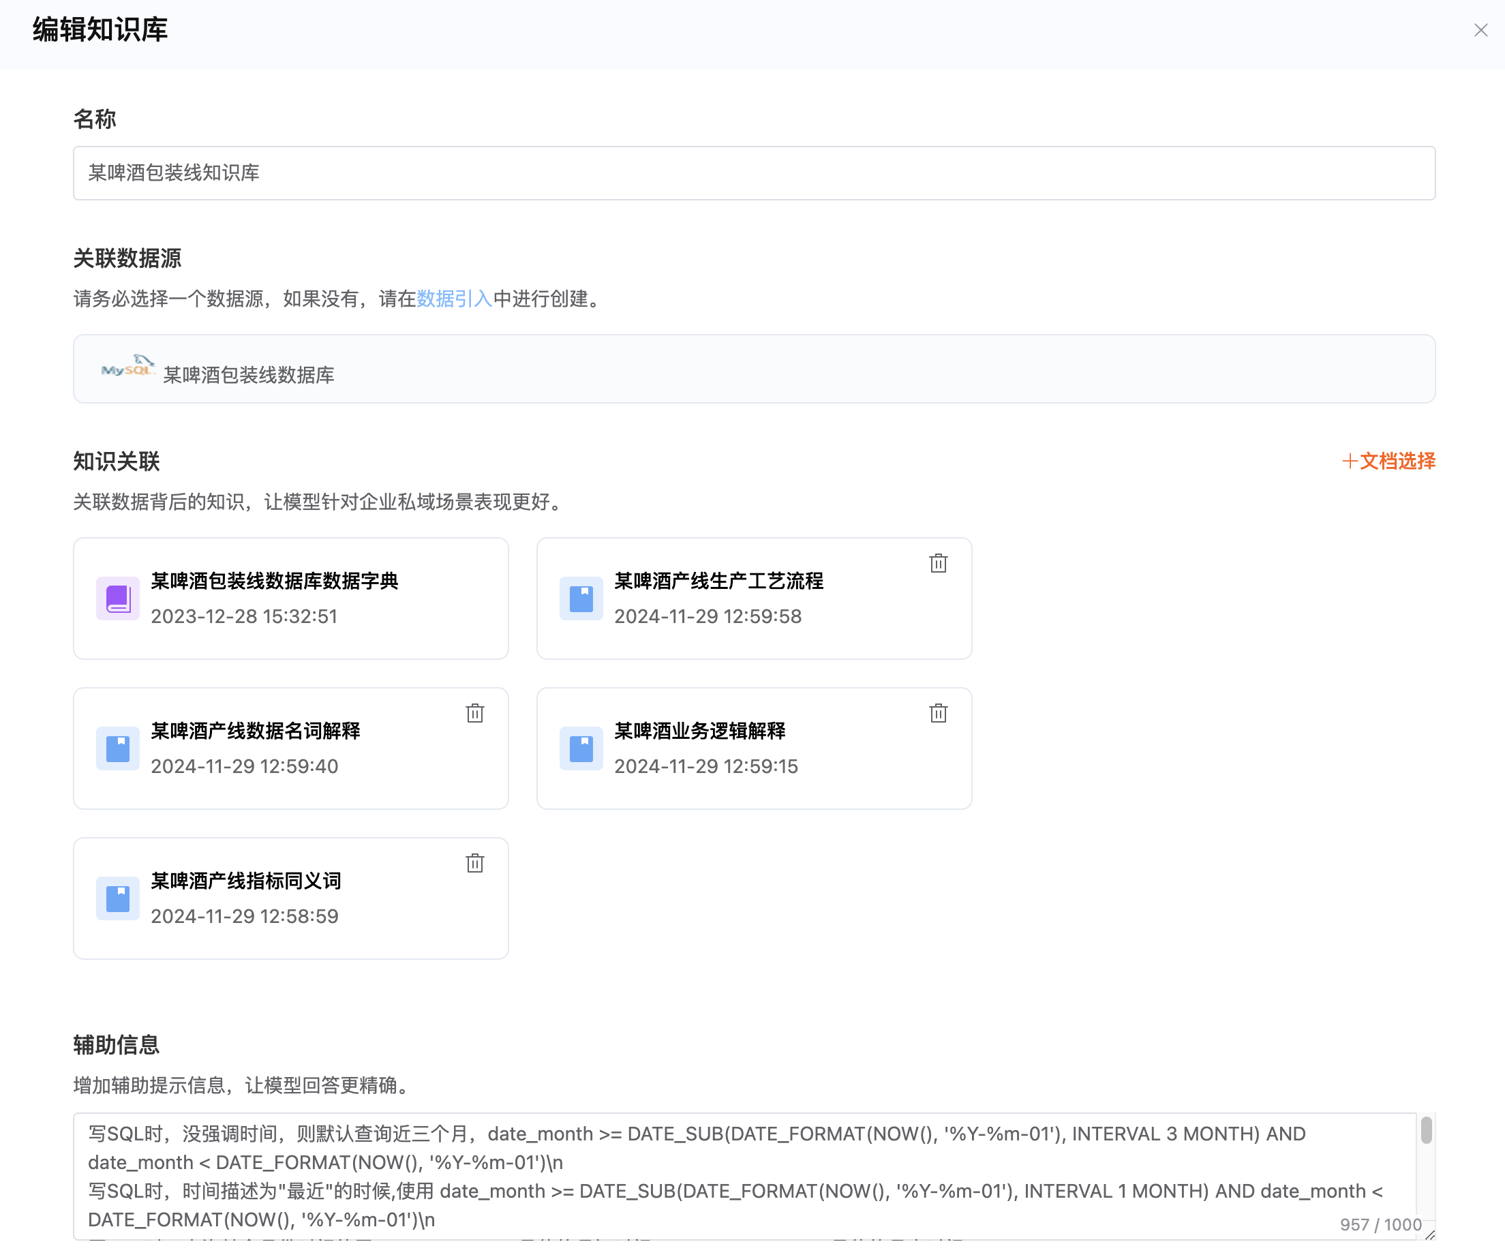The width and height of the screenshot is (1505, 1257).
Task: Click the MySQL logo in data source
Action: (127, 367)
